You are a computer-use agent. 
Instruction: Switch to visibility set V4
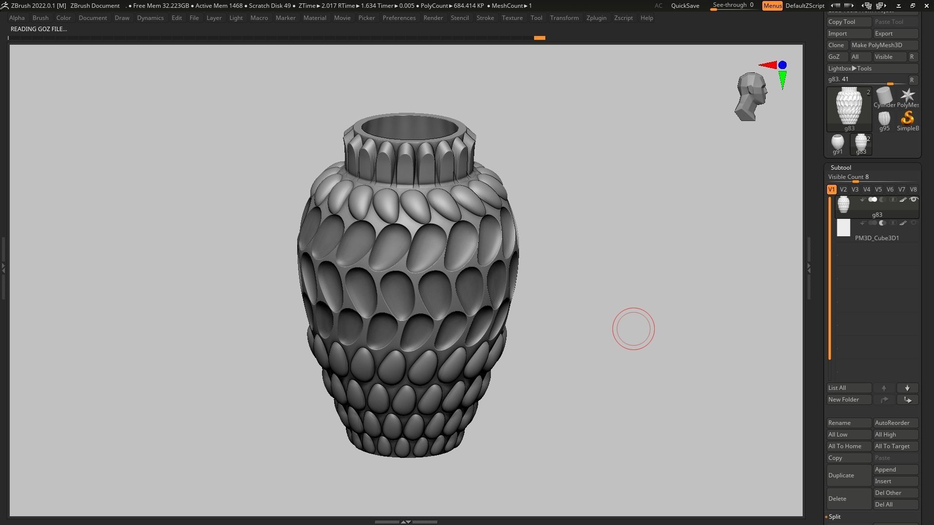pos(866,190)
